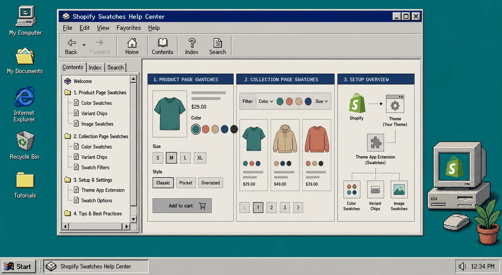Choose the Classic style option

163,183
